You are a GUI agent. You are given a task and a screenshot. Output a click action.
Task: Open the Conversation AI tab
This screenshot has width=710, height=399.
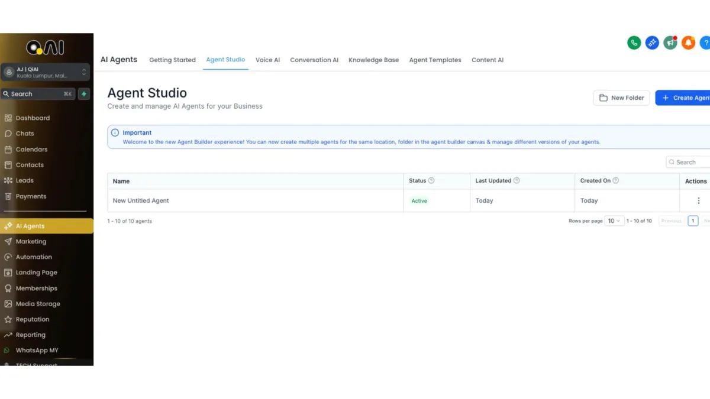pyautogui.click(x=314, y=60)
